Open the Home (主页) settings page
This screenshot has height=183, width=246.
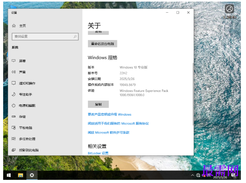click(x=19, y=26)
